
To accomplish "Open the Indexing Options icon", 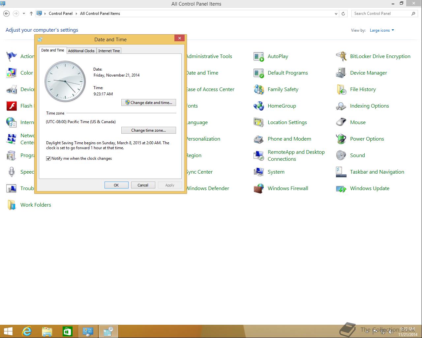I will [341, 106].
